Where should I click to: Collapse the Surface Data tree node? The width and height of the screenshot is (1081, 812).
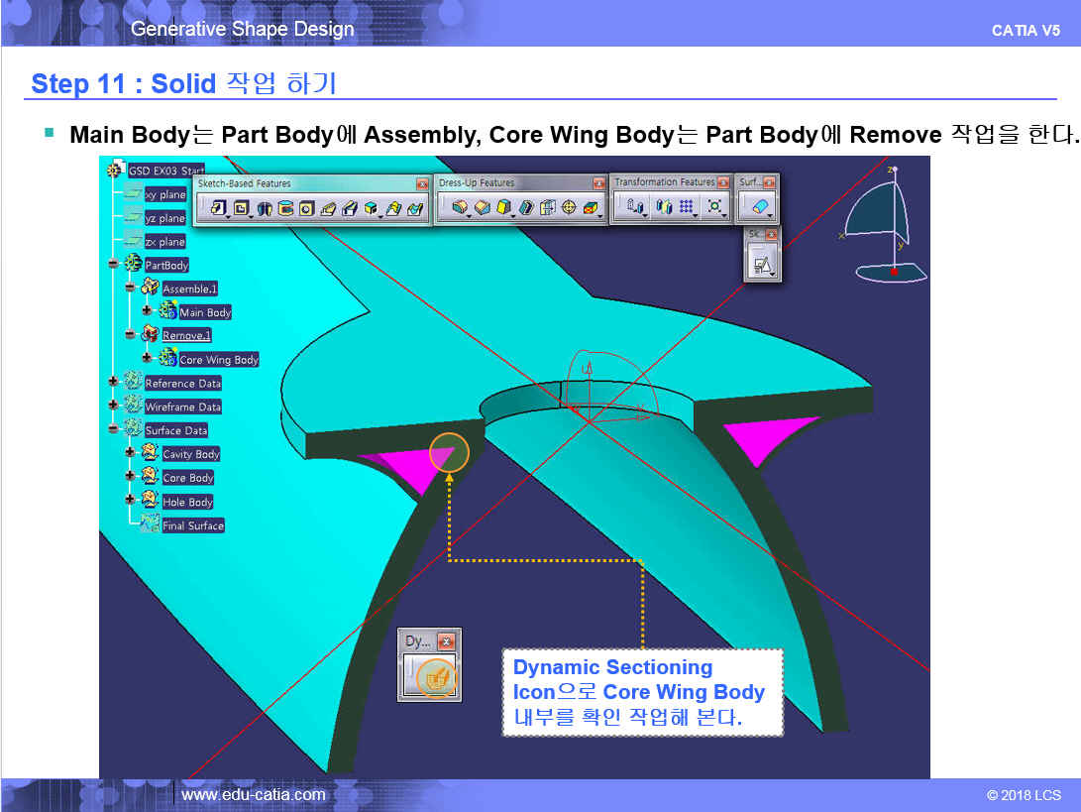coord(113,430)
